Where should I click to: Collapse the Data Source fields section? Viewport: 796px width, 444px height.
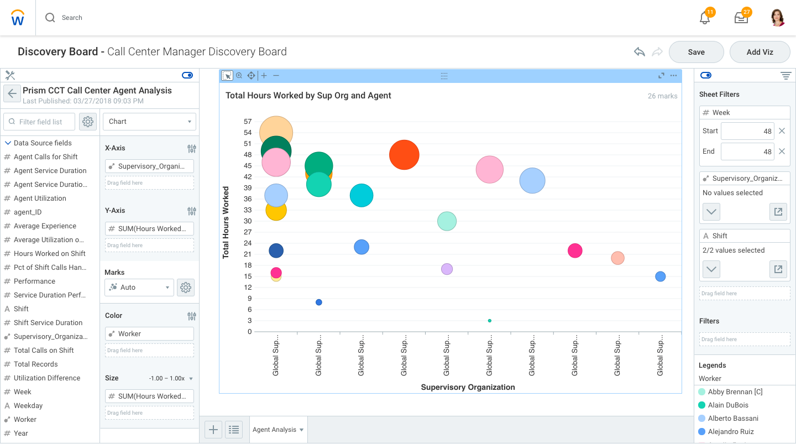click(8, 143)
